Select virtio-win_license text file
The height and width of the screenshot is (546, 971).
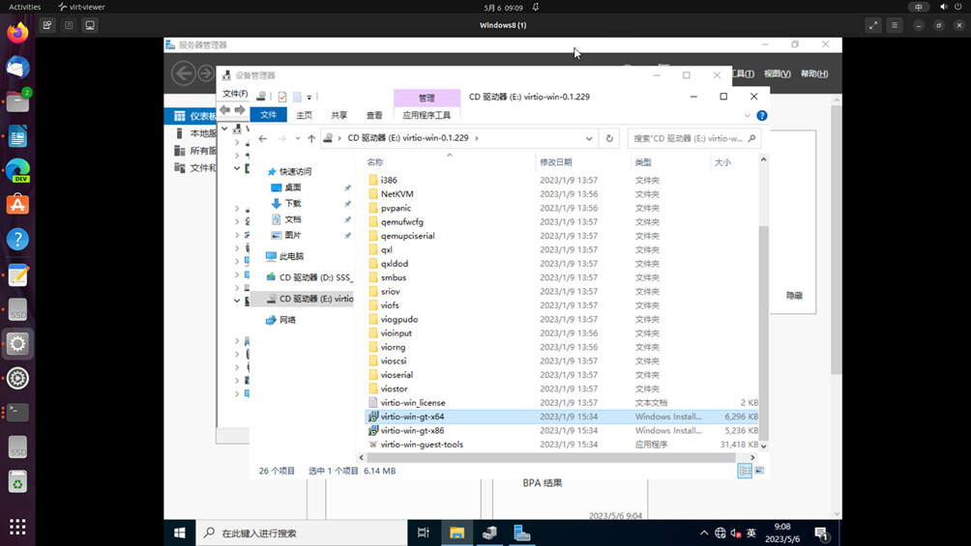412,402
